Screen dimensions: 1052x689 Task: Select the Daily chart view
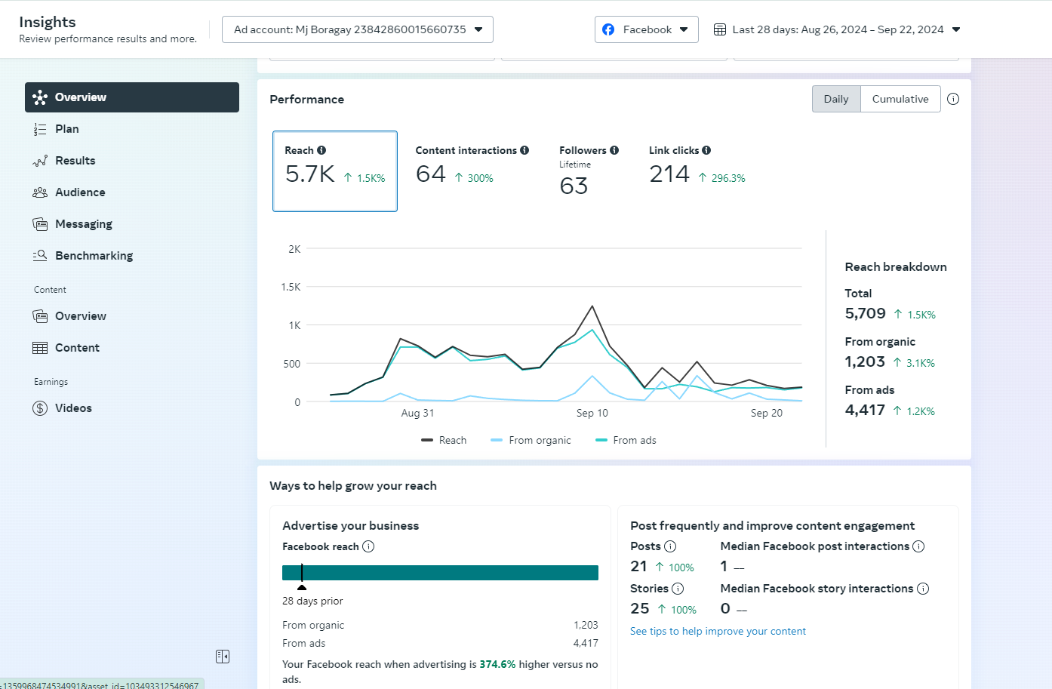click(x=836, y=99)
